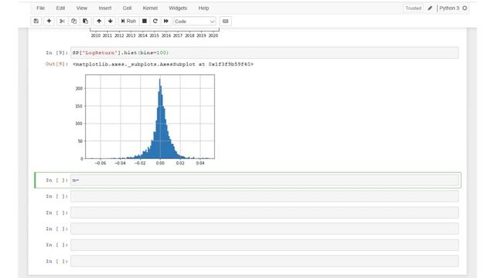Click the Out[9] AxesSubplot output text
The height and width of the screenshot is (278, 495).
[163, 64]
